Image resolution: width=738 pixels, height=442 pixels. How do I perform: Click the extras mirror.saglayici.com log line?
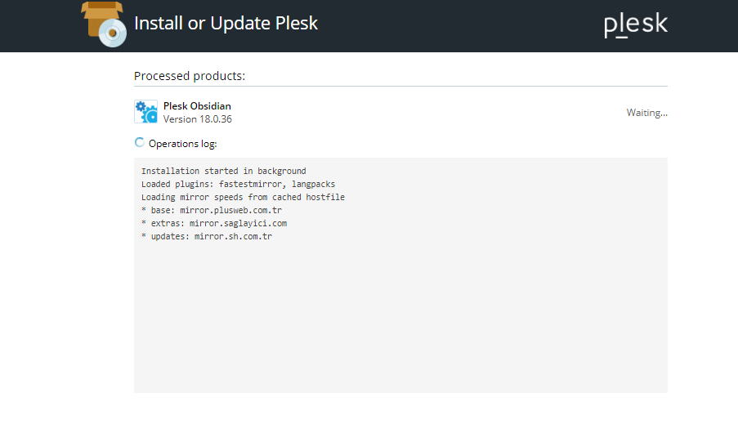coord(214,224)
